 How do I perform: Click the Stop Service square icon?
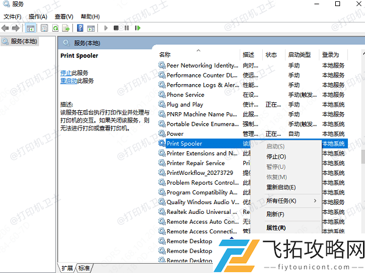point(116,28)
